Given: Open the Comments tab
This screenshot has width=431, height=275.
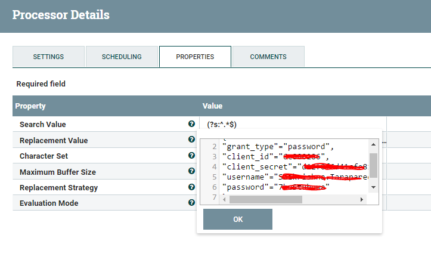Looking at the screenshot, I should pyautogui.click(x=268, y=57).
